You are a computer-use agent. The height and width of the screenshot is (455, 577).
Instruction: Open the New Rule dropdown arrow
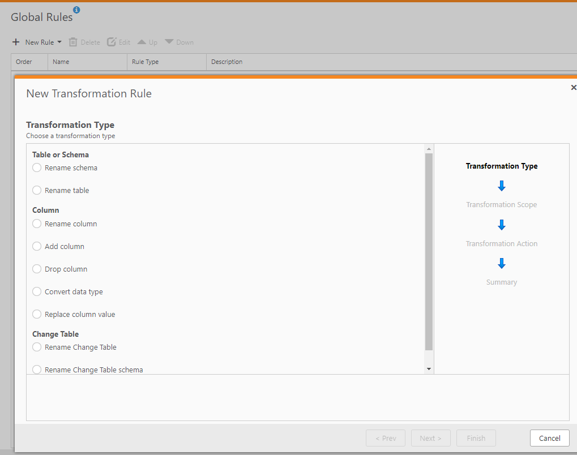pyautogui.click(x=59, y=42)
